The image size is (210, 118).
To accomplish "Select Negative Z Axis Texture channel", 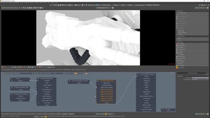I will point(107,101).
